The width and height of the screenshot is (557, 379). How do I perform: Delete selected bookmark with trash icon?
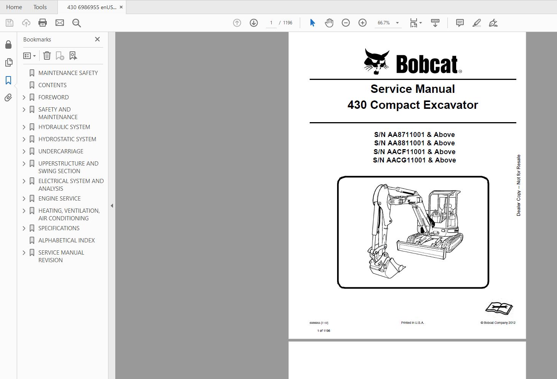(x=47, y=56)
